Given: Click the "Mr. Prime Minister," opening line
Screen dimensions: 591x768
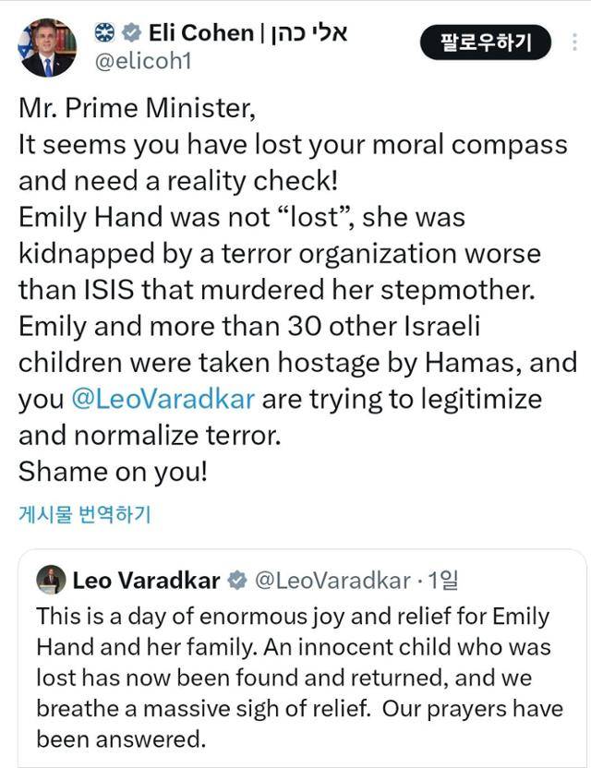Looking at the screenshot, I should (x=136, y=109).
